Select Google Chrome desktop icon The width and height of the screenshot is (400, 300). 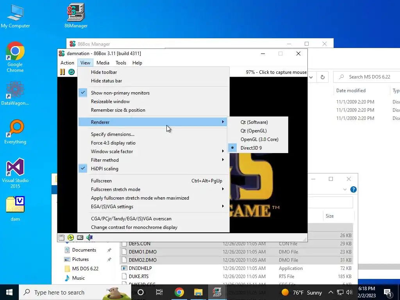15,57
